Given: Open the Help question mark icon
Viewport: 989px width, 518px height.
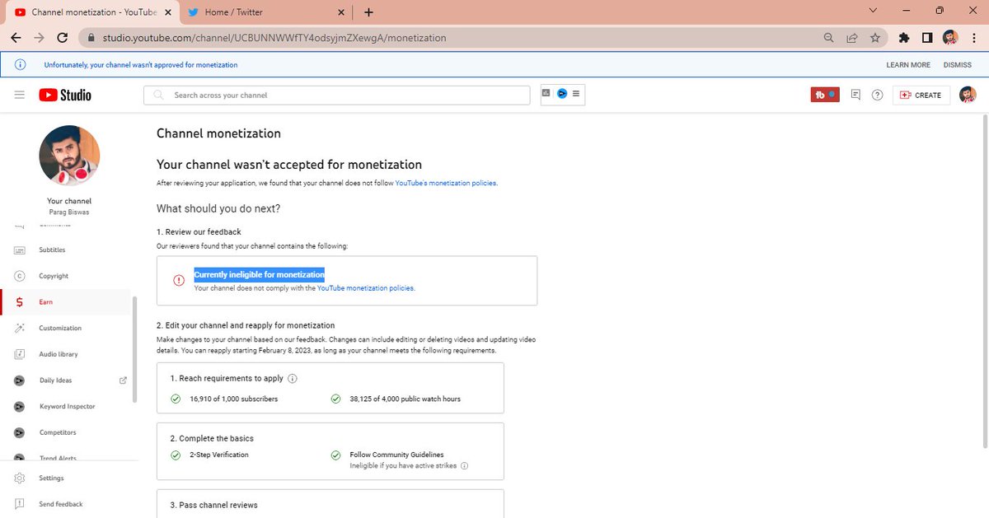Looking at the screenshot, I should click(878, 95).
